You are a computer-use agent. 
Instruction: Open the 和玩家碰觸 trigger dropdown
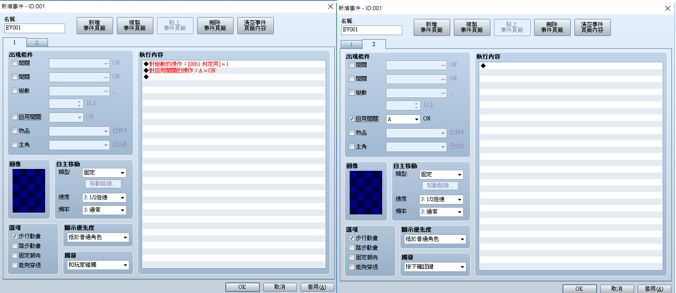(x=97, y=265)
